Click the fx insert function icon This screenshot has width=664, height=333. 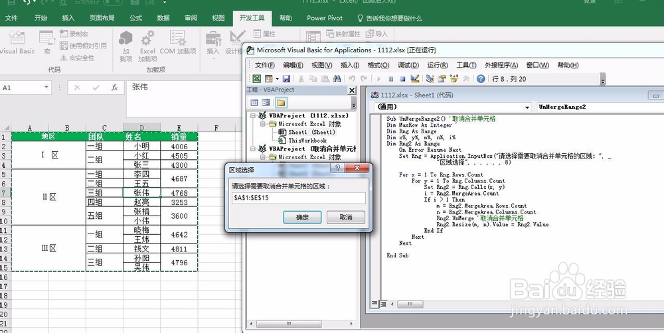(114, 88)
